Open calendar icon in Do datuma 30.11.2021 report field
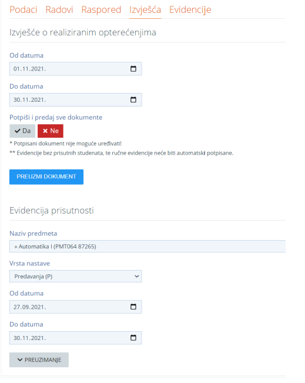This screenshot has height=383, width=305. pyautogui.click(x=133, y=99)
